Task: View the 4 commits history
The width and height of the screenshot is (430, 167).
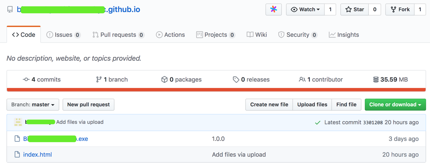Action: tap(42, 79)
